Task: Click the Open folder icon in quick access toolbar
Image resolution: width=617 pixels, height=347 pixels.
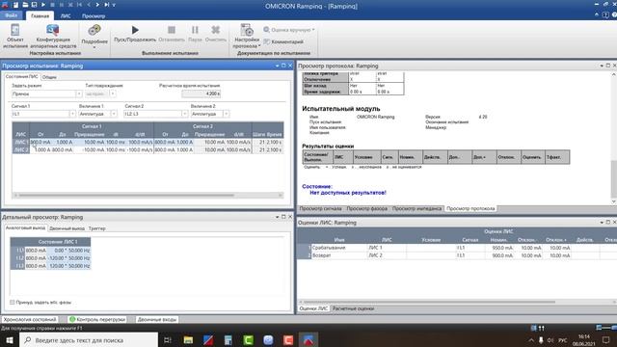Action: click(x=25, y=5)
